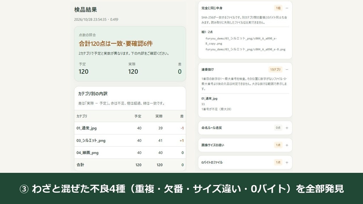Click the 組1・2点 group label

[x=207, y=32]
